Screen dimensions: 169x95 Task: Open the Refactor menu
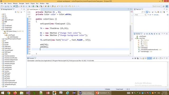click(x=15, y=3)
